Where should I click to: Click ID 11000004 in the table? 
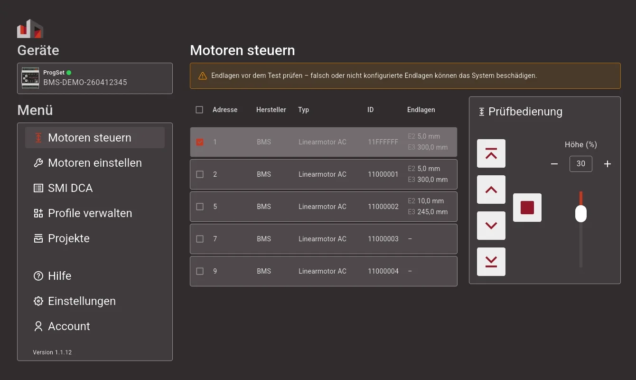pyautogui.click(x=383, y=271)
